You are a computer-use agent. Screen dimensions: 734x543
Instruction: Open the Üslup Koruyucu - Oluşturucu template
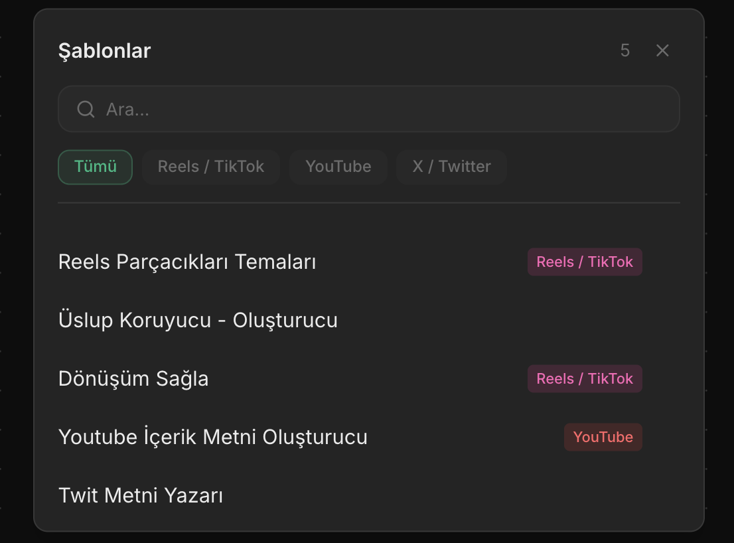(198, 320)
